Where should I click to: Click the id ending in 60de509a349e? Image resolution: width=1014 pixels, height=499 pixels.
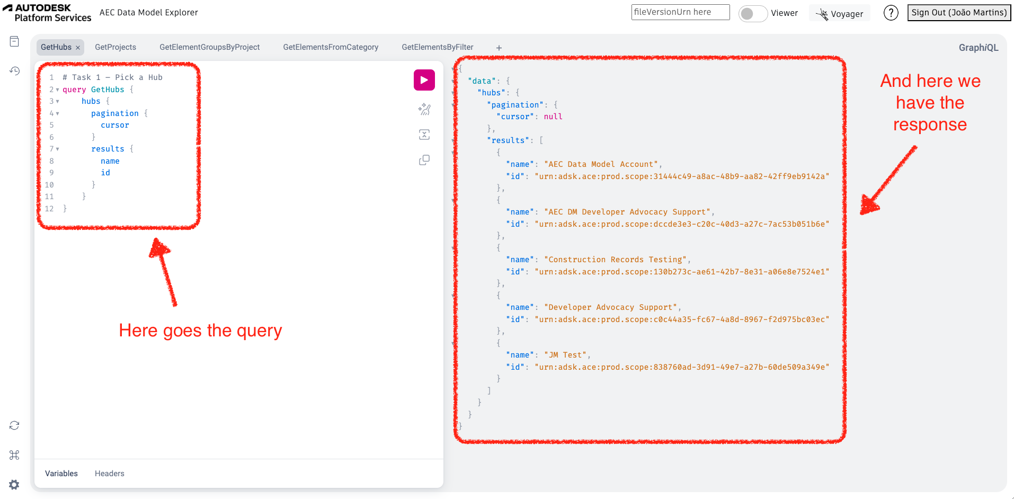tap(682, 367)
